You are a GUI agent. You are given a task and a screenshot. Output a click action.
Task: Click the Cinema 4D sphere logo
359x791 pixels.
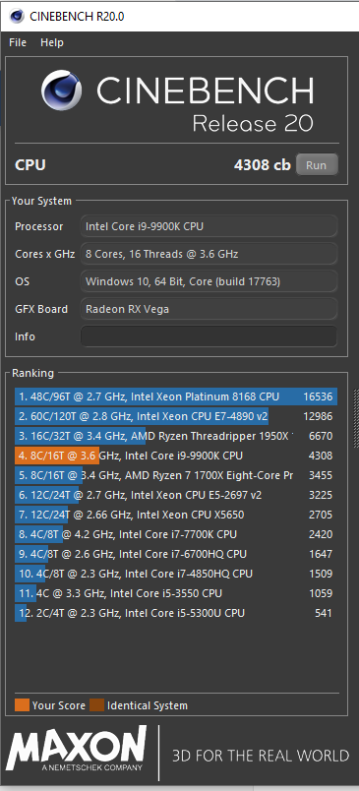pyautogui.click(x=62, y=91)
